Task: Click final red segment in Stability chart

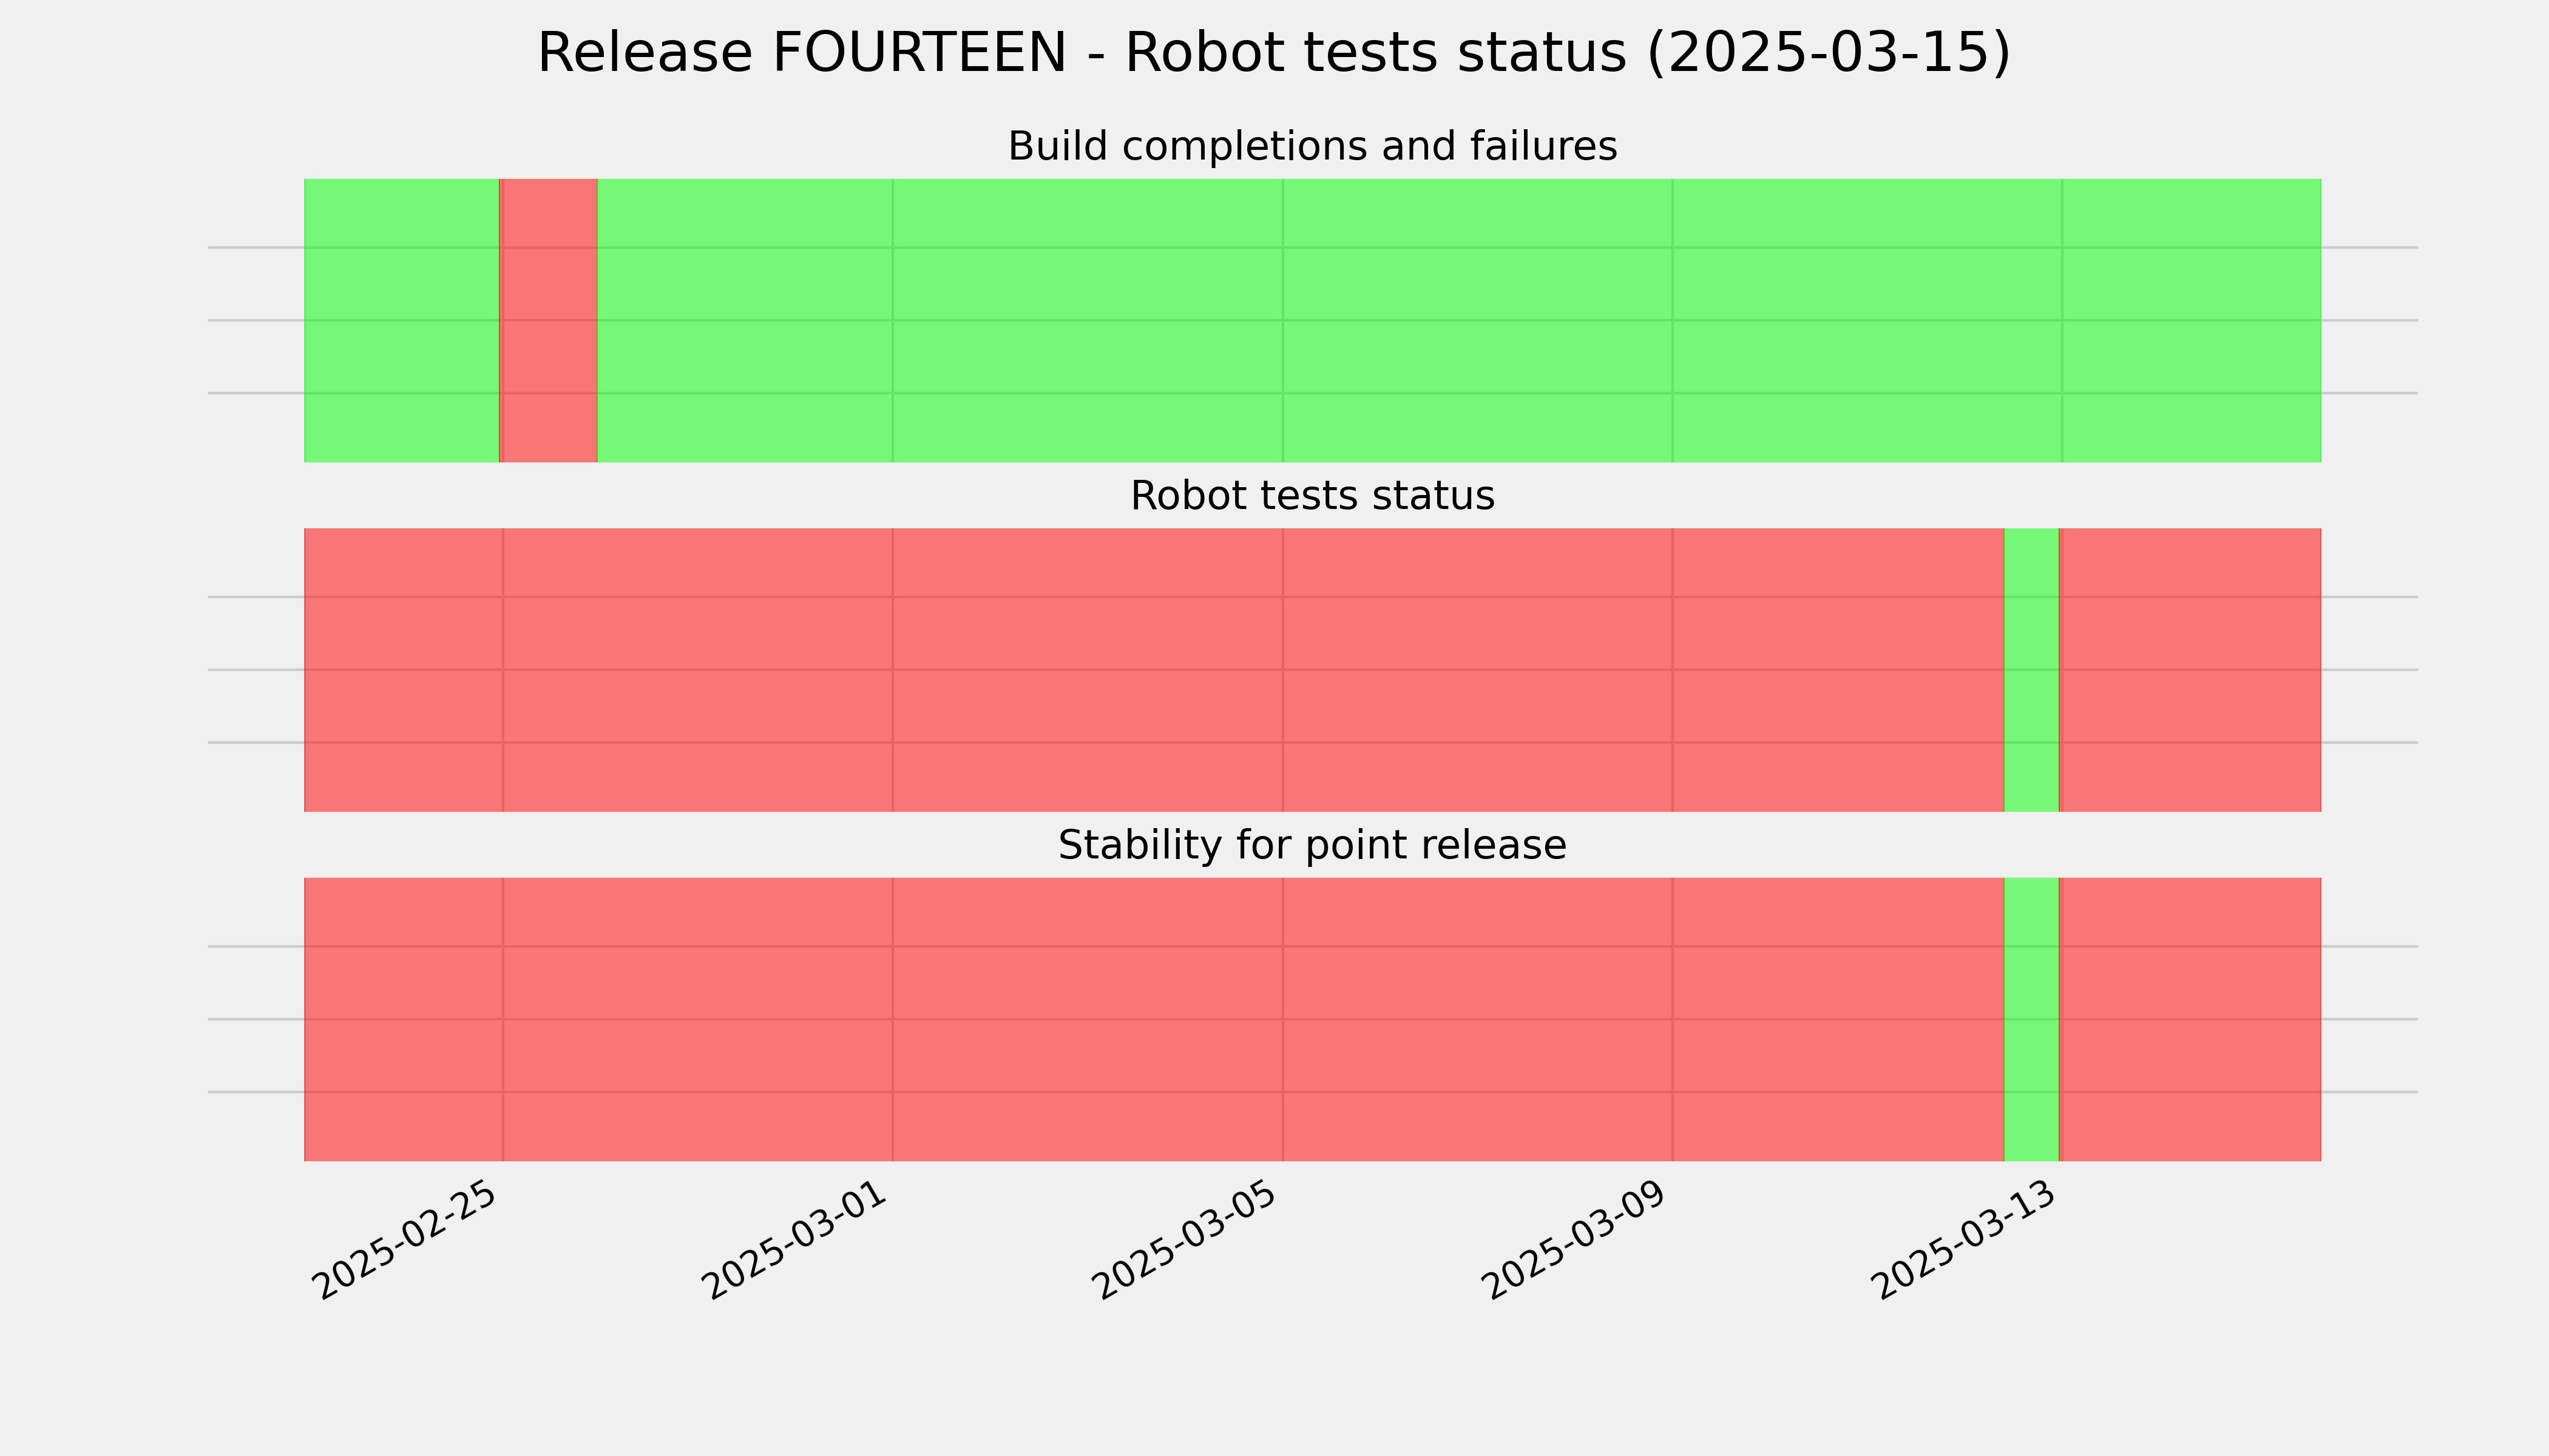Action: (x=2191, y=1019)
